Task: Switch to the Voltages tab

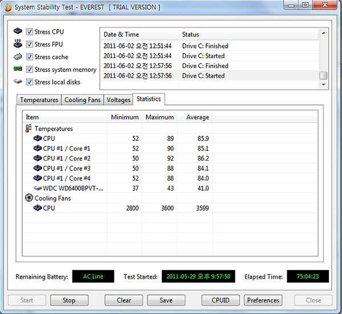Action: pos(118,100)
